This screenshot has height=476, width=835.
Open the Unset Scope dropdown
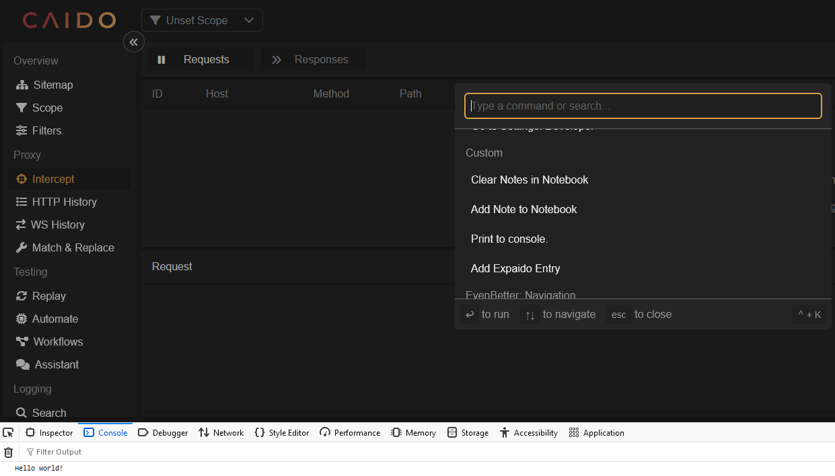(x=202, y=20)
